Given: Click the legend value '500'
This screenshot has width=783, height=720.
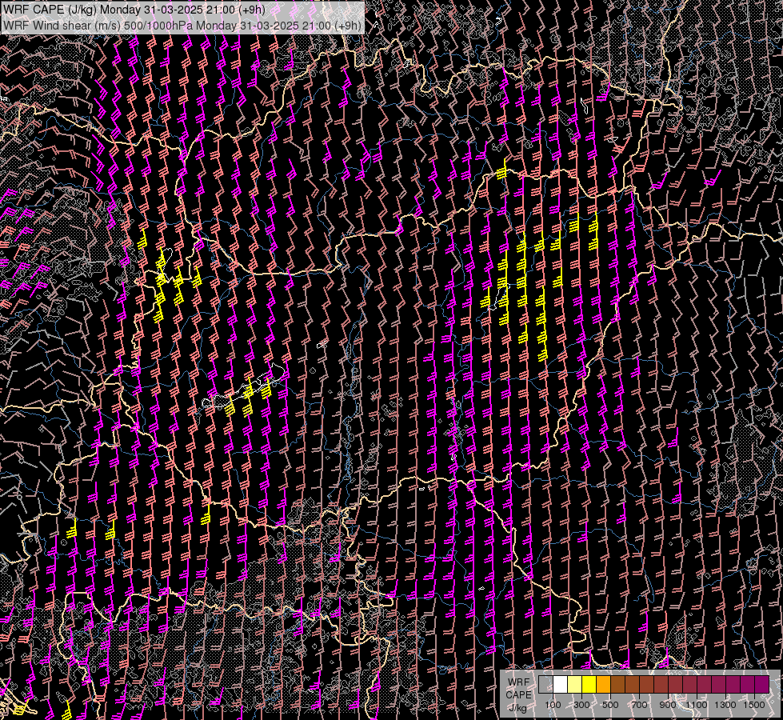Looking at the screenshot, I should click(610, 705).
